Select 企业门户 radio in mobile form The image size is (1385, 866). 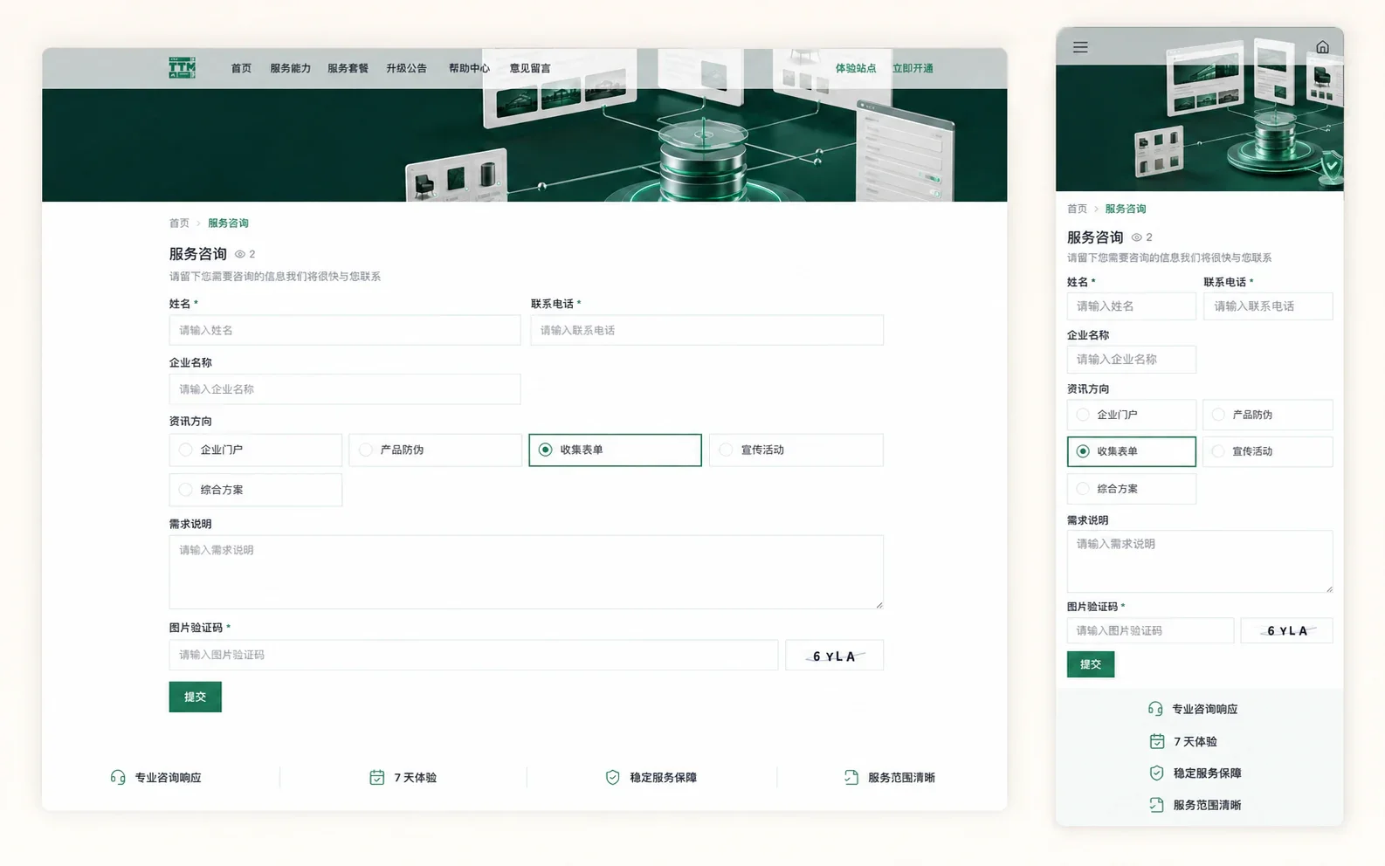[1083, 415]
